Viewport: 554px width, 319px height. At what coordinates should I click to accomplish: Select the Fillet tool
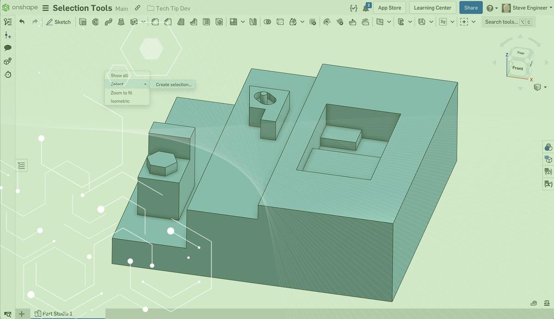[x=155, y=22]
